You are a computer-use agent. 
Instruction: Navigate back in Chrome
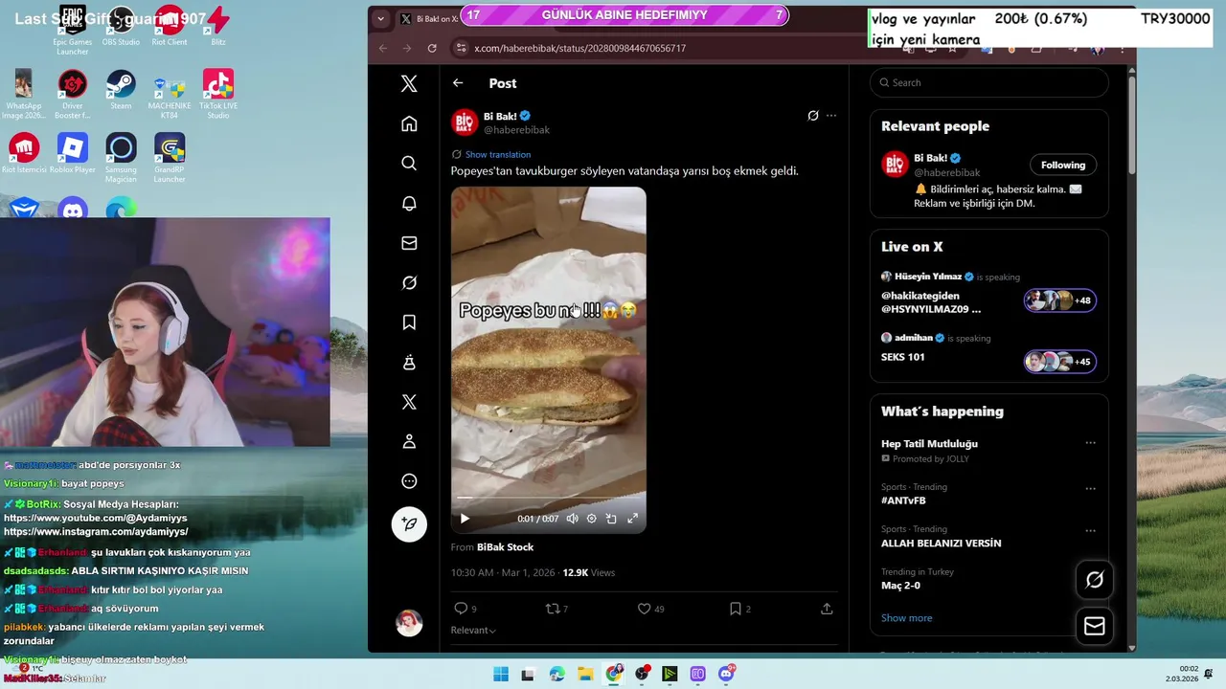383,48
